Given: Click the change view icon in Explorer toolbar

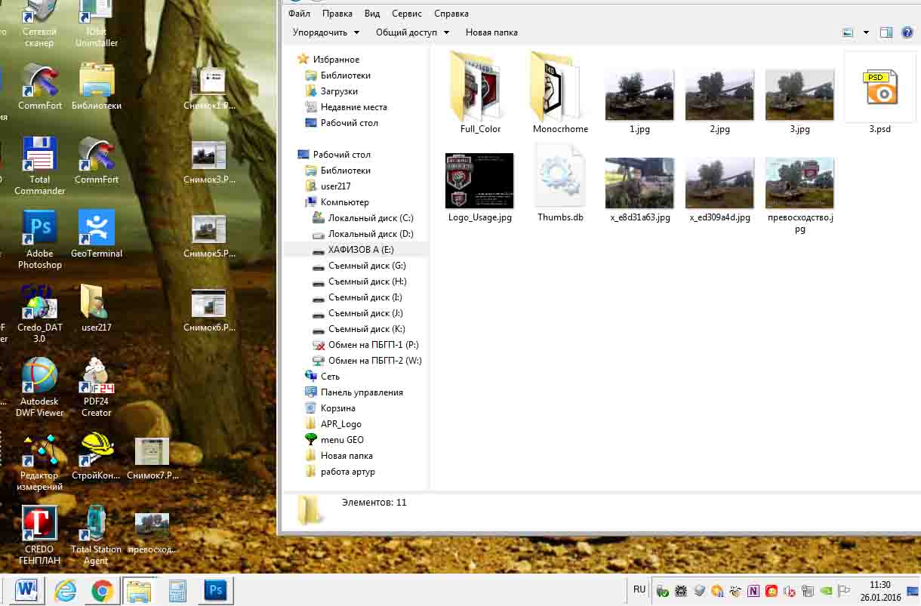Looking at the screenshot, I should (848, 32).
